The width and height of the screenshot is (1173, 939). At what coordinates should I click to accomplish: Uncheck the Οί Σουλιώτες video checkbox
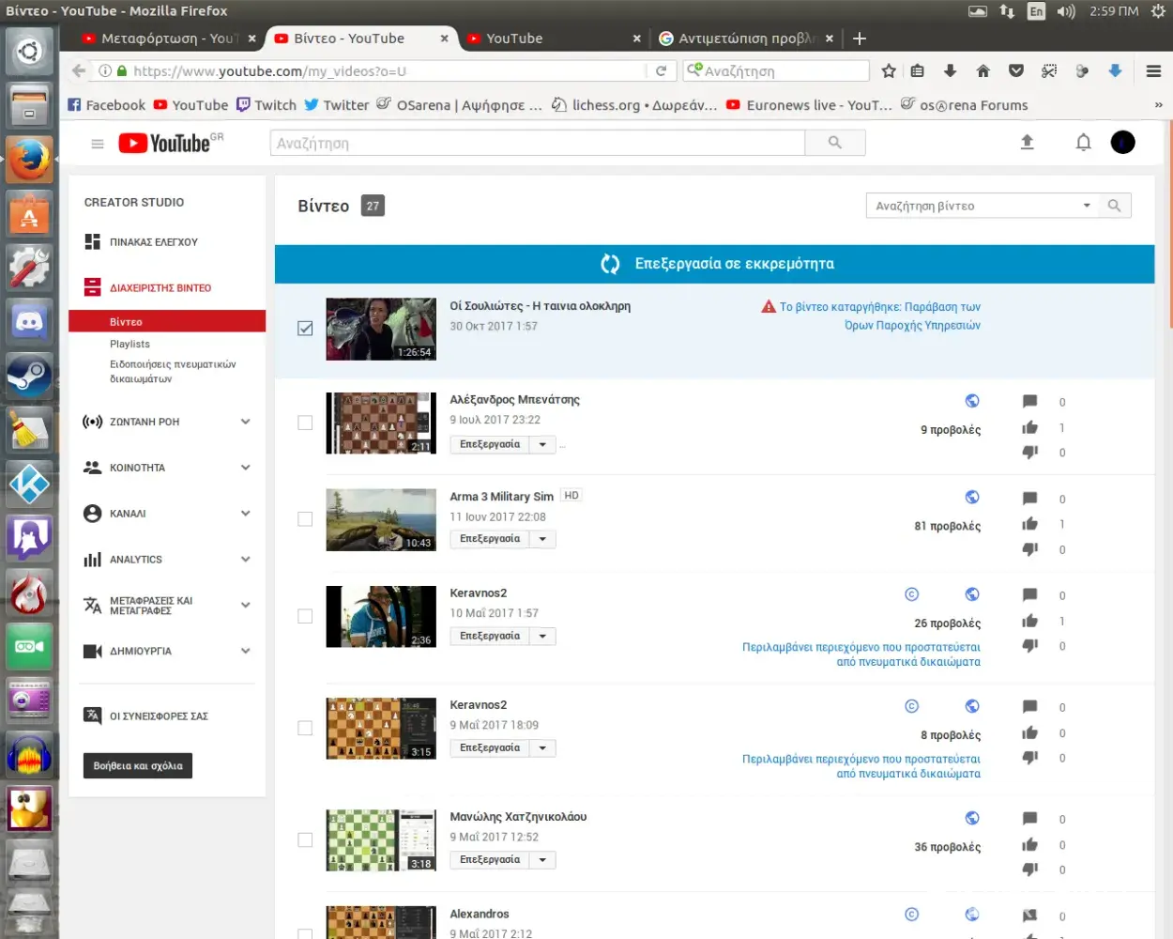click(x=305, y=328)
